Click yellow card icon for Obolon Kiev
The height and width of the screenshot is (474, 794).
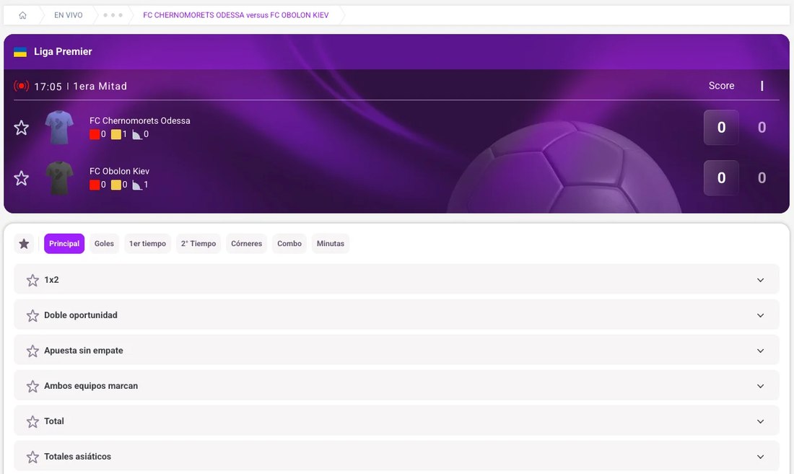116,185
